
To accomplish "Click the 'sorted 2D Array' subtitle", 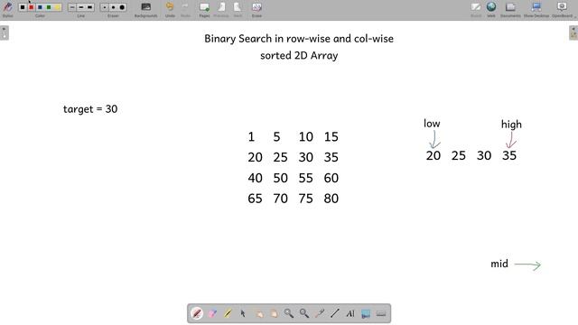I will (x=299, y=56).
